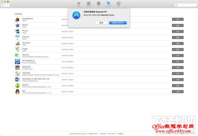Screen dimensions: 198x136
Task: Click the purchase date in the Keynote row
Action: tap(68, 37)
